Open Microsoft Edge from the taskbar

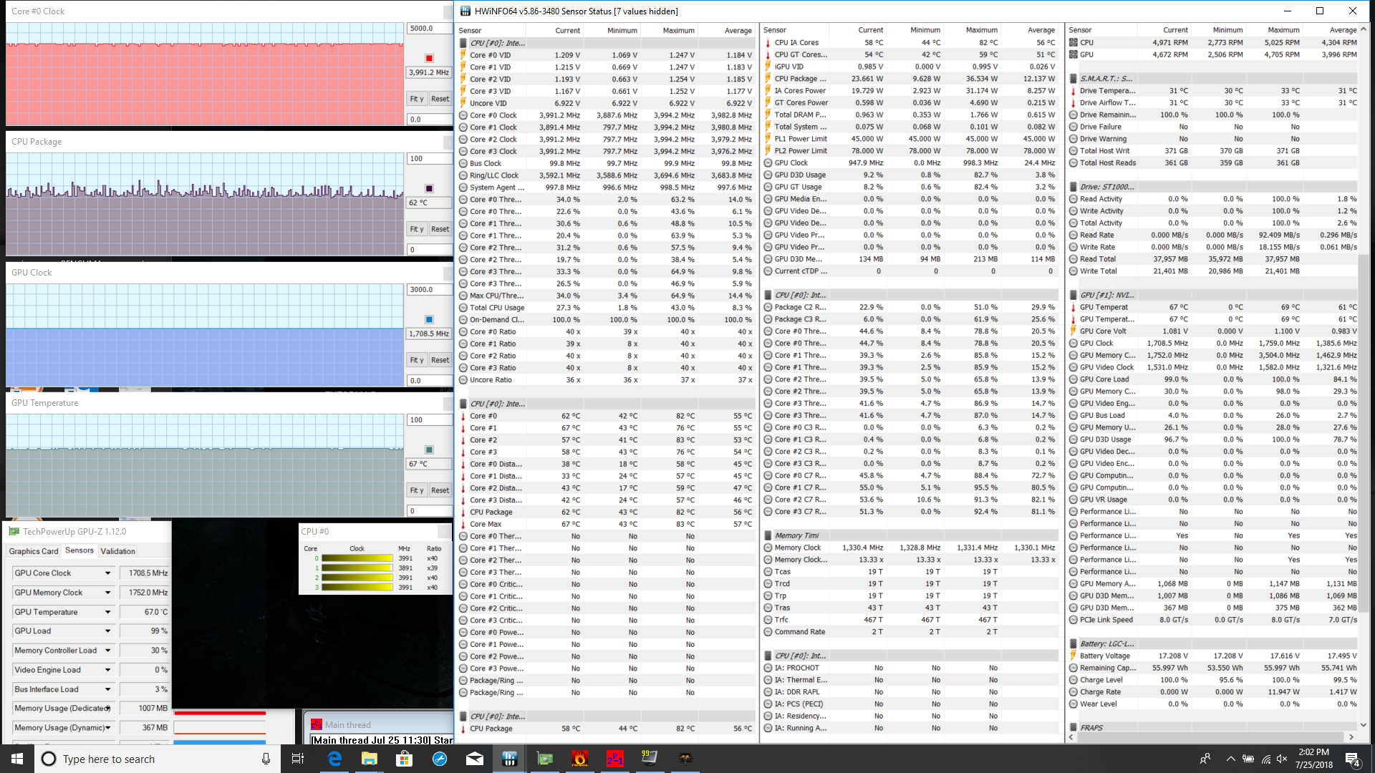334,759
